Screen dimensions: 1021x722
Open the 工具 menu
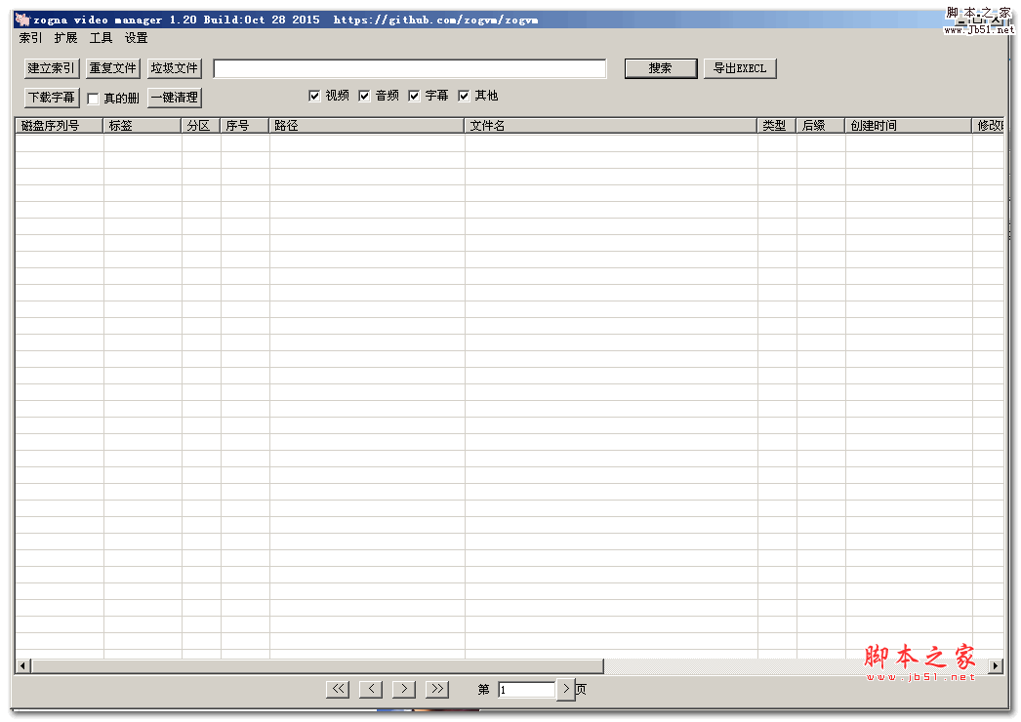101,38
